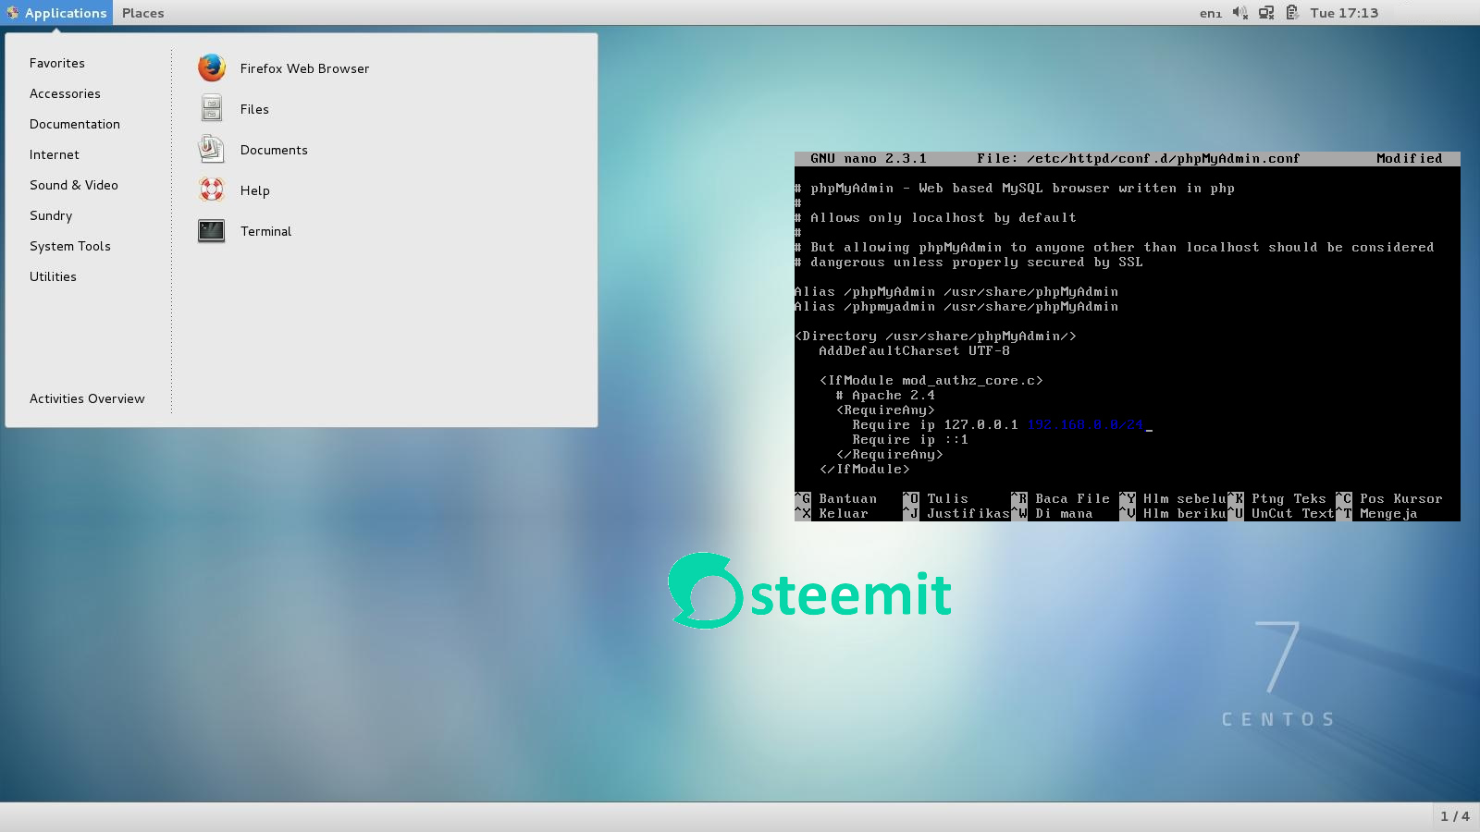1480x832 pixels.
Task: Click the 'Di mana' search shortcut in nano
Action: [x=1064, y=514]
